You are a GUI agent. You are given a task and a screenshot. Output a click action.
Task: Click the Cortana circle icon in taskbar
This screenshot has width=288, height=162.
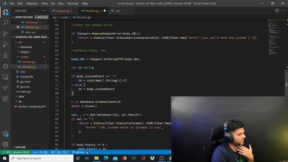(78, 158)
